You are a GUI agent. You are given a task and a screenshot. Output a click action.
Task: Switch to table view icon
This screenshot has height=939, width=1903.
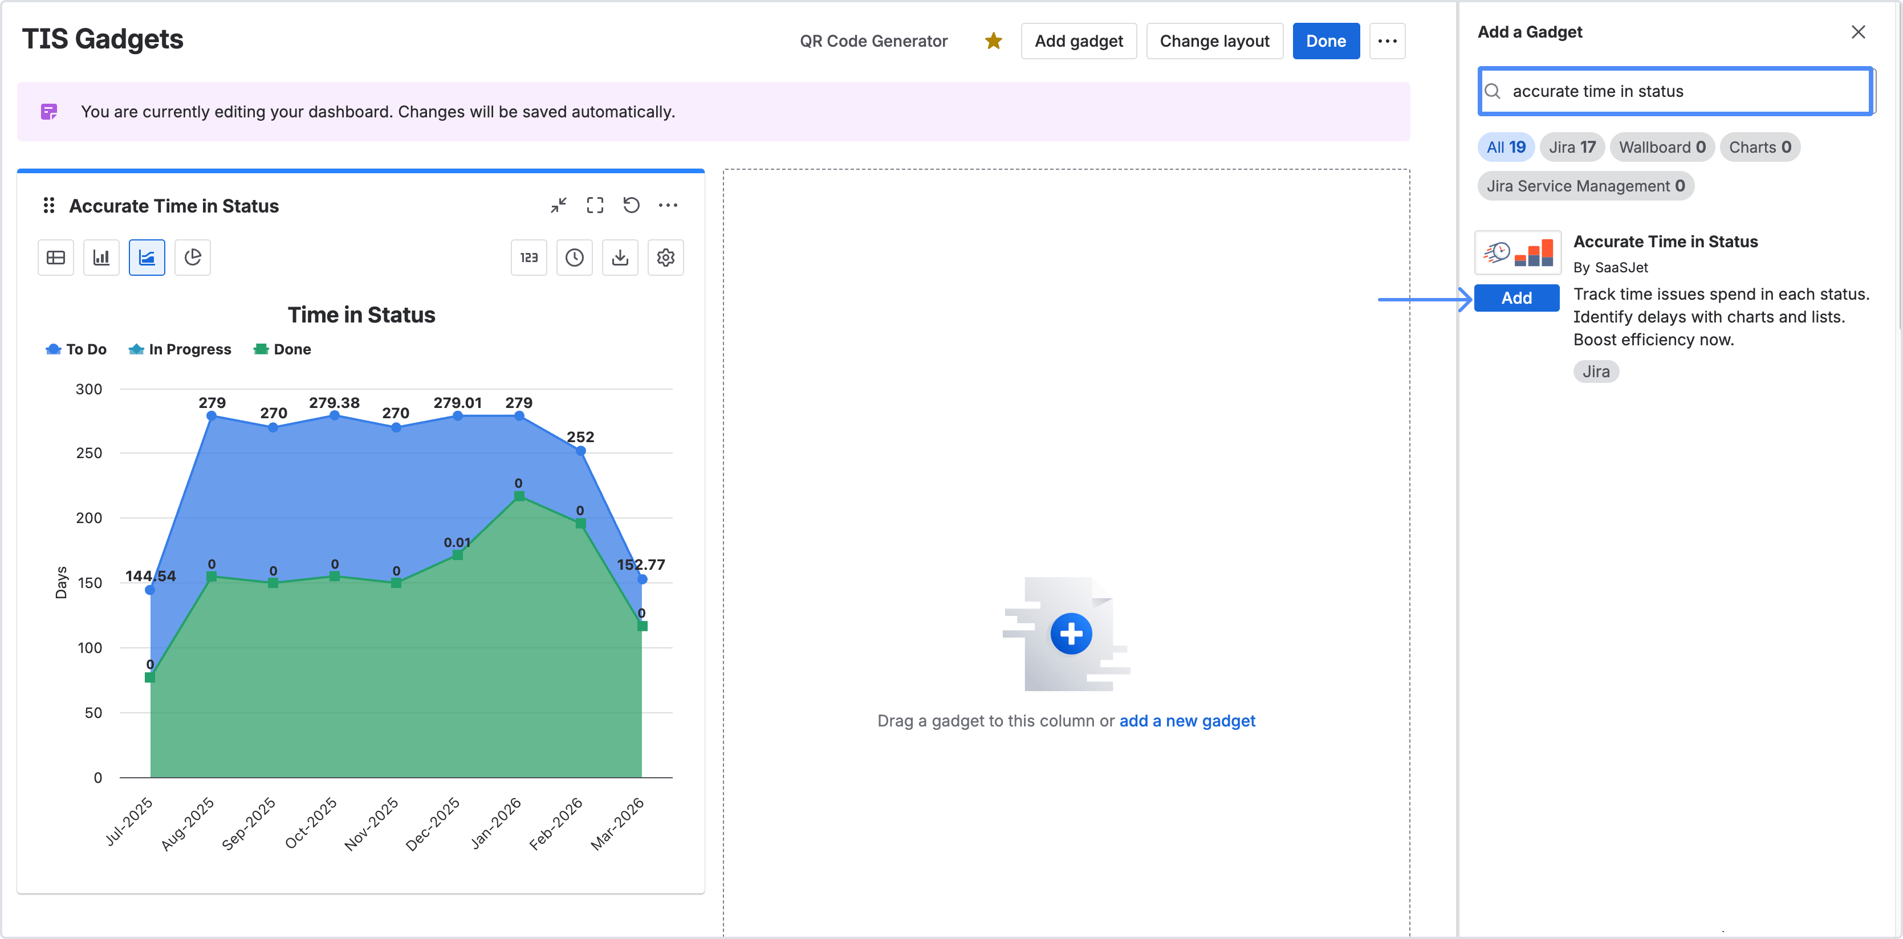click(x=55, y=258)
